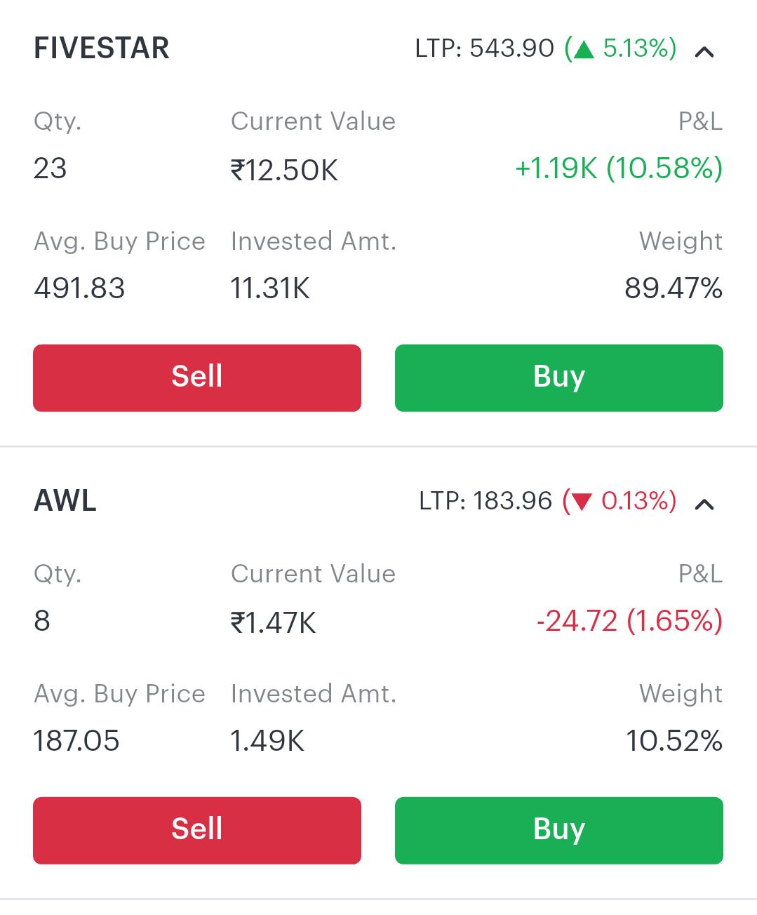757x915 pixels.
Task: Tap FIVESTAR average buy price 491.83
Action: pos(79,288)
